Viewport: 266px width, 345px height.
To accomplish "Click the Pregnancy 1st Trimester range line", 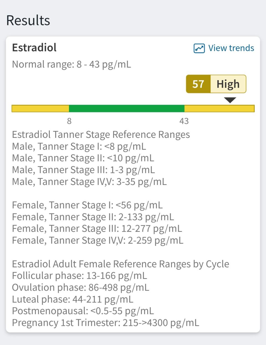I will (x=105, y=323).
